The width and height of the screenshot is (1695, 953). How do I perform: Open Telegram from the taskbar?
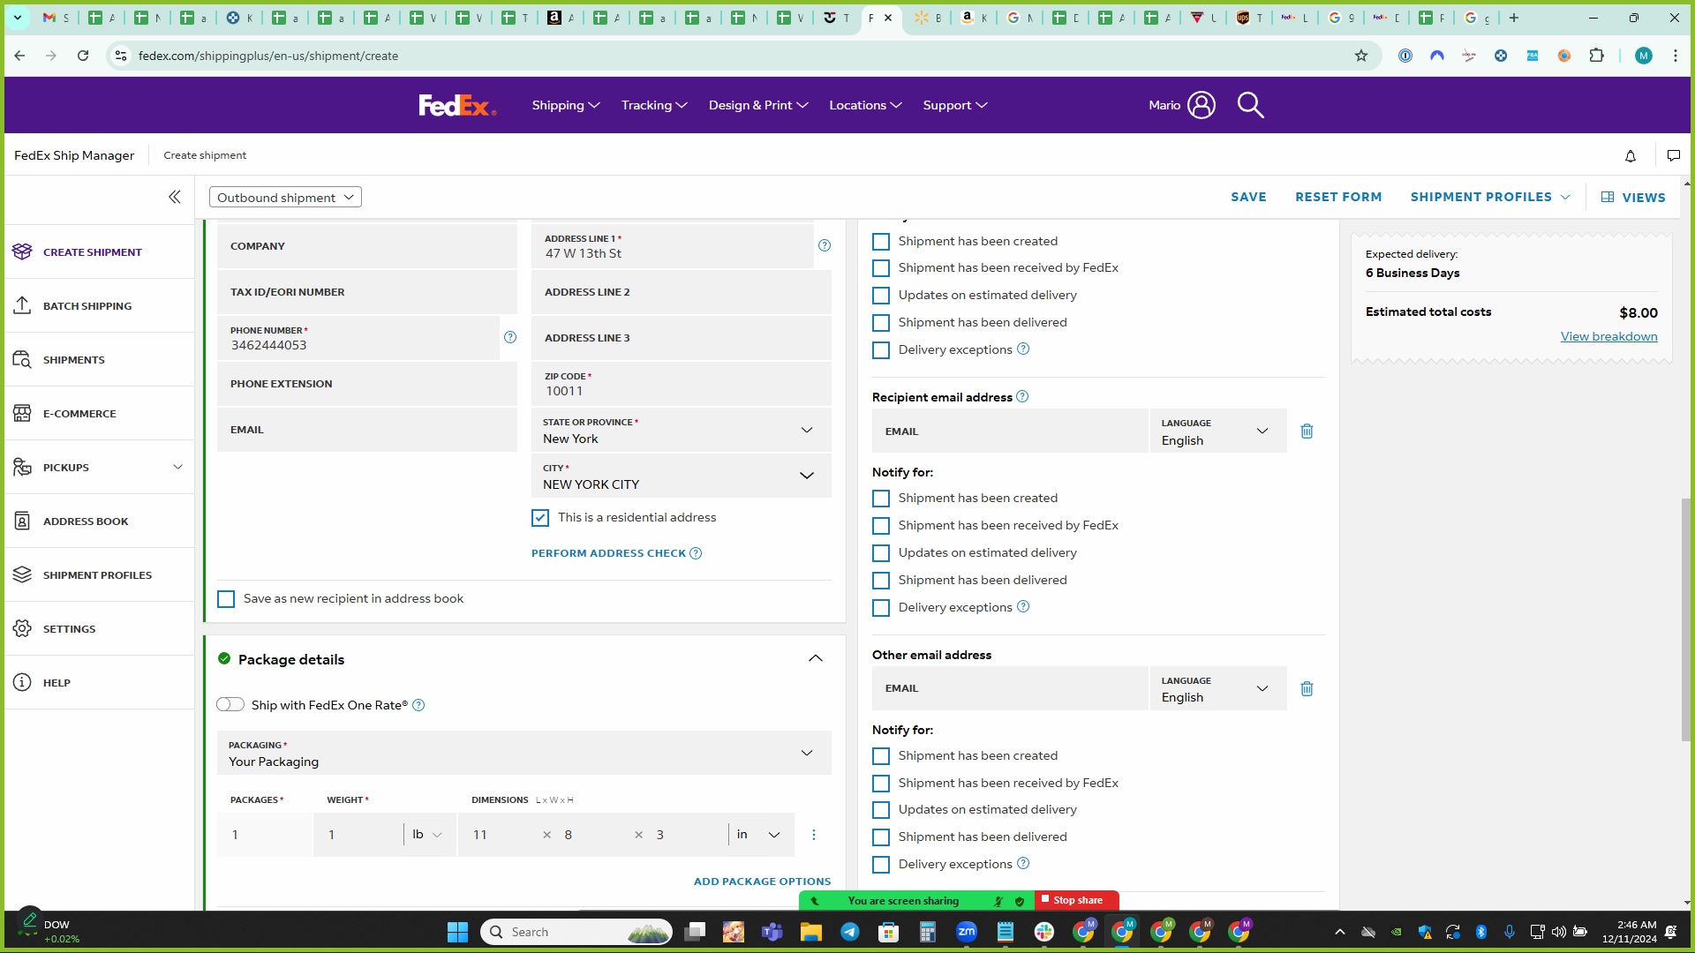click(x=850, y=932)
